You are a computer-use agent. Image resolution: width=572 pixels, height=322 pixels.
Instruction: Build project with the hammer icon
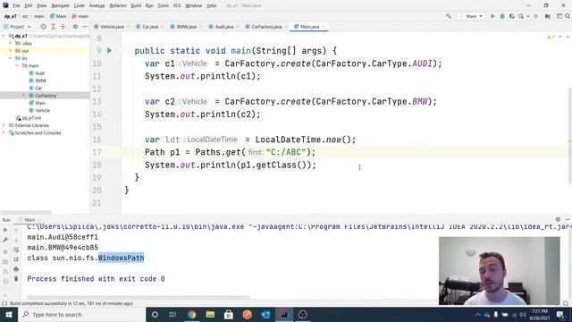(449, 16)
